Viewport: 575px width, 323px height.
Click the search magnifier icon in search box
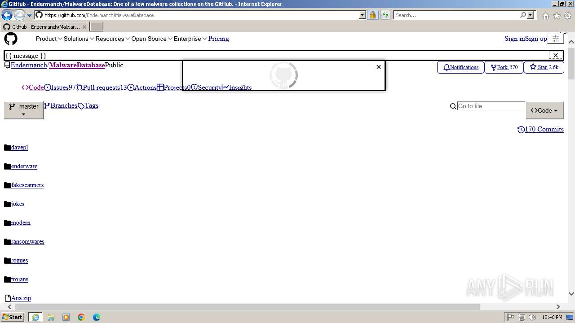coord(523,15)
